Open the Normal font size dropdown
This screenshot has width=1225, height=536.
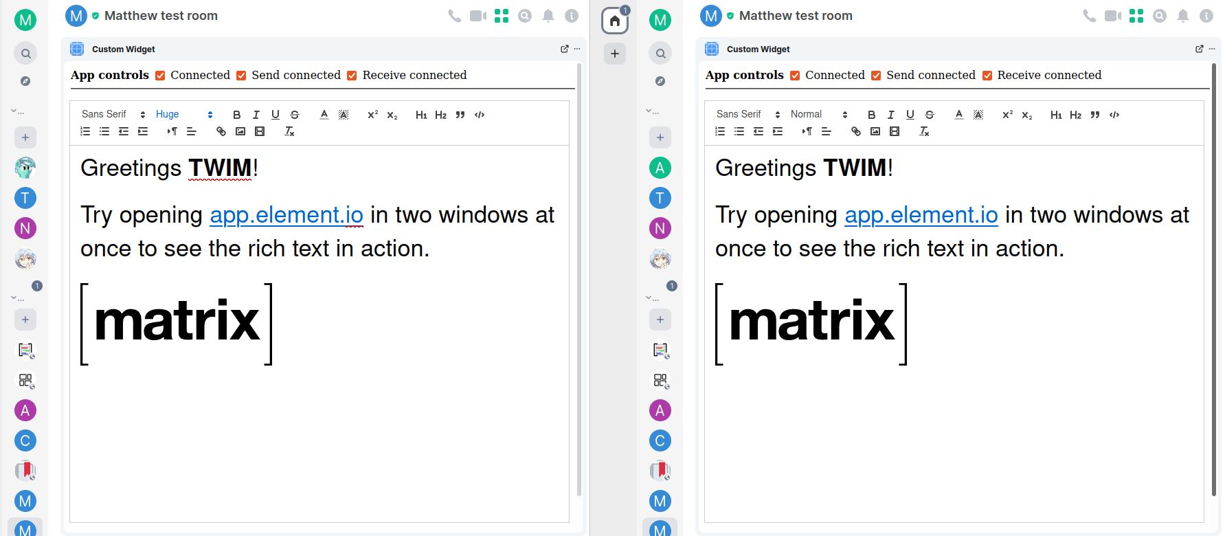pos(819,115)
